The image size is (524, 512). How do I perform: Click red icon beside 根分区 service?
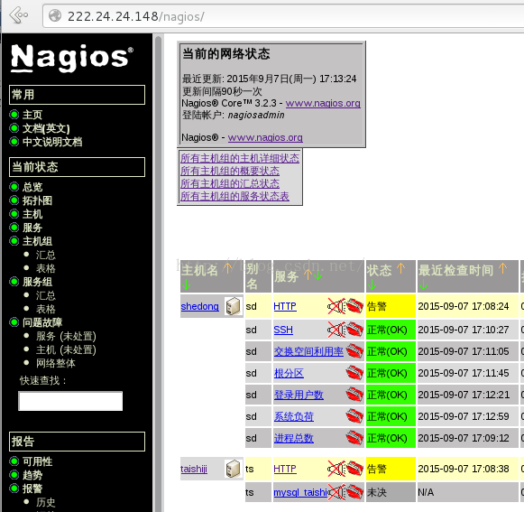tap(355, 373)
